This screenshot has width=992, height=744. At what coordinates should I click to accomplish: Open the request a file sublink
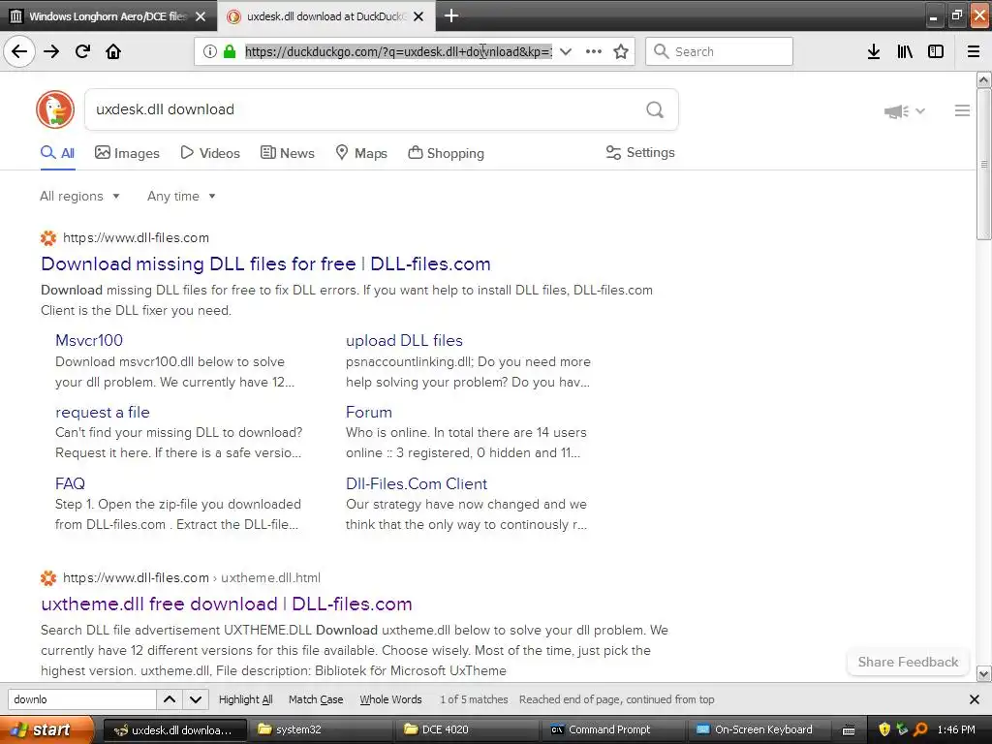point(103,413)
